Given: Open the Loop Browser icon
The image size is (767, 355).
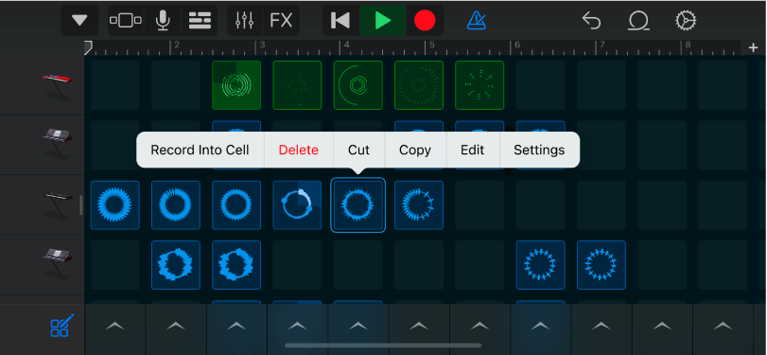Looking at the screenshot, I should pos(638,21).
